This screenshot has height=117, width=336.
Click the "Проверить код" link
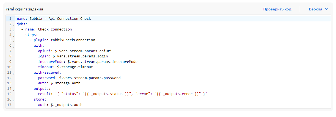coord(277,9)
